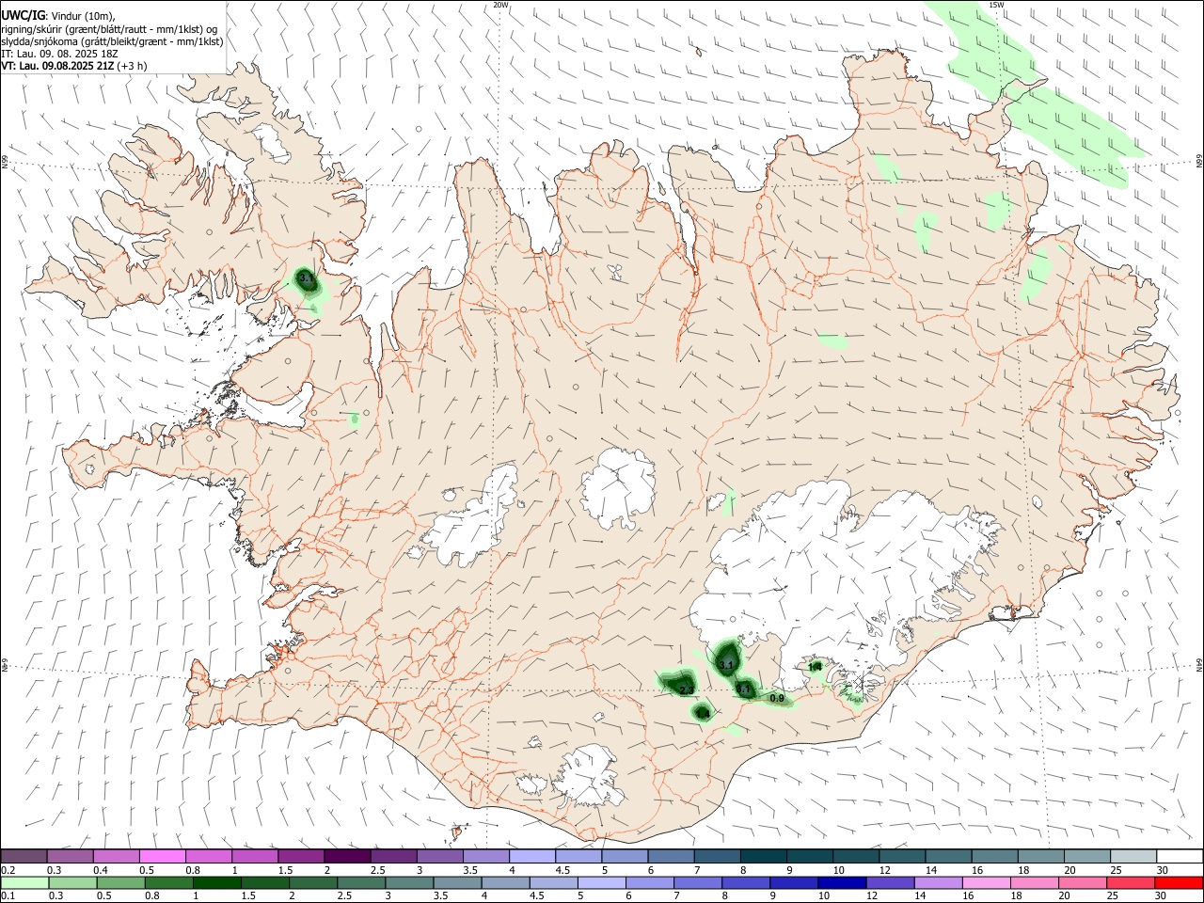Click the '20W' longitude label at top

(x=500, y=5)
